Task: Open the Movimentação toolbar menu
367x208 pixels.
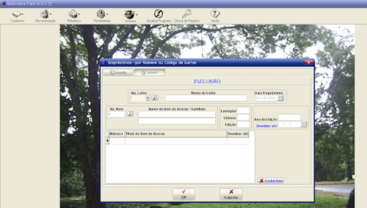Action: (46, 16)
